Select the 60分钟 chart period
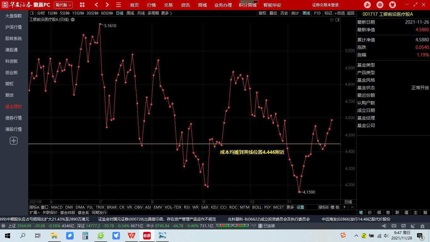 107,13
